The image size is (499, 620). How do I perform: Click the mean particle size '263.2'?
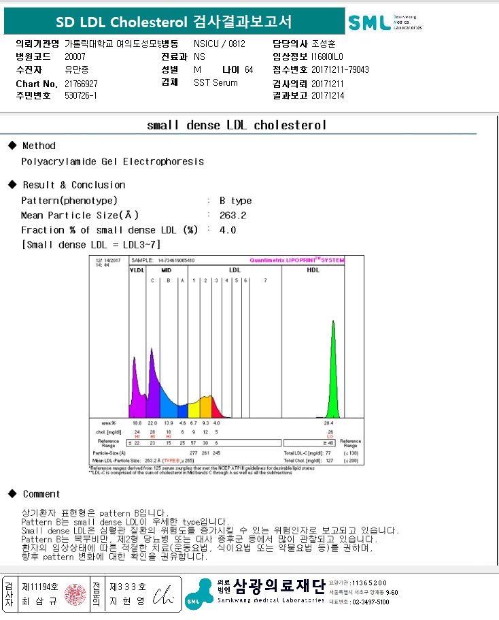coord(233,216)
